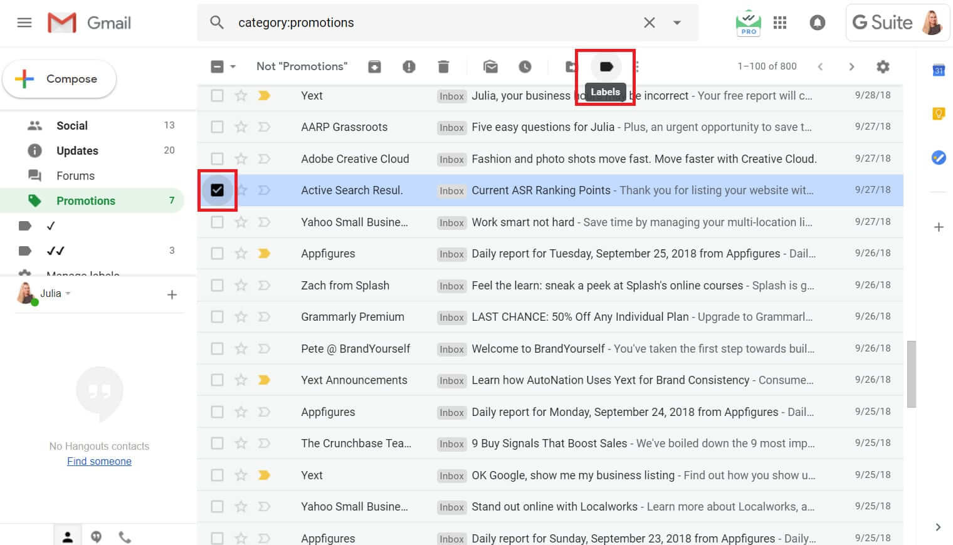Delete the selected conversation
Image resolution: width=953 pixels, height=545 pixels.
(x=443, y=66)
